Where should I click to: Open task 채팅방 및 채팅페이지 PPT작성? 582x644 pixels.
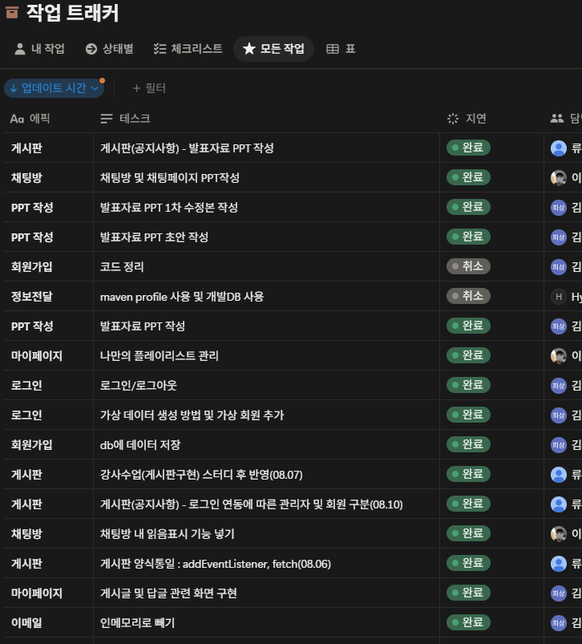click(x=169, y=178)
